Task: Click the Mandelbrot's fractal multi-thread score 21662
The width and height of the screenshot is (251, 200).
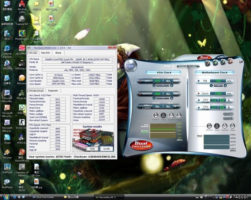Action: [102, 105]
